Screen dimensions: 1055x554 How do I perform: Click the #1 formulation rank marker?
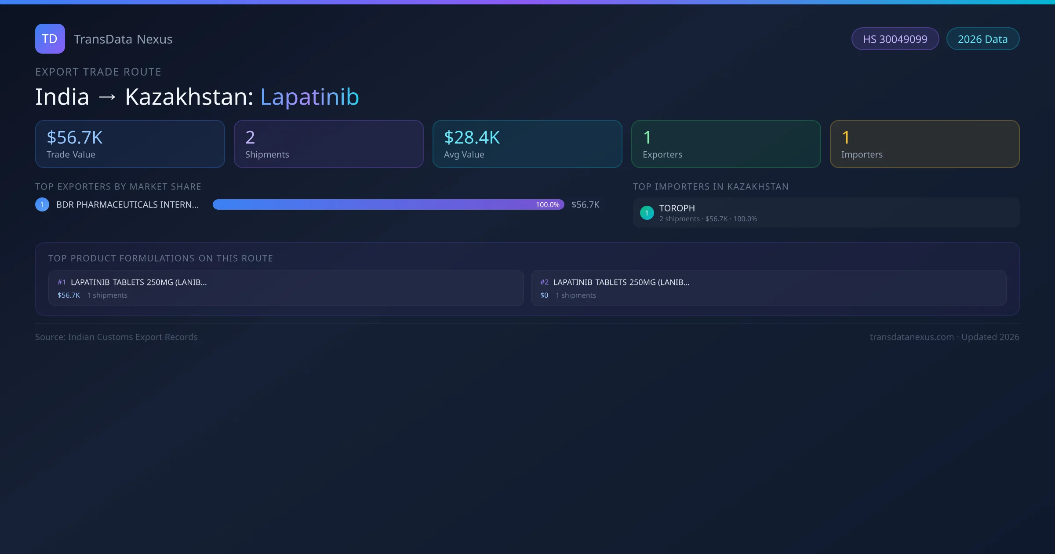tap(62, 282)
